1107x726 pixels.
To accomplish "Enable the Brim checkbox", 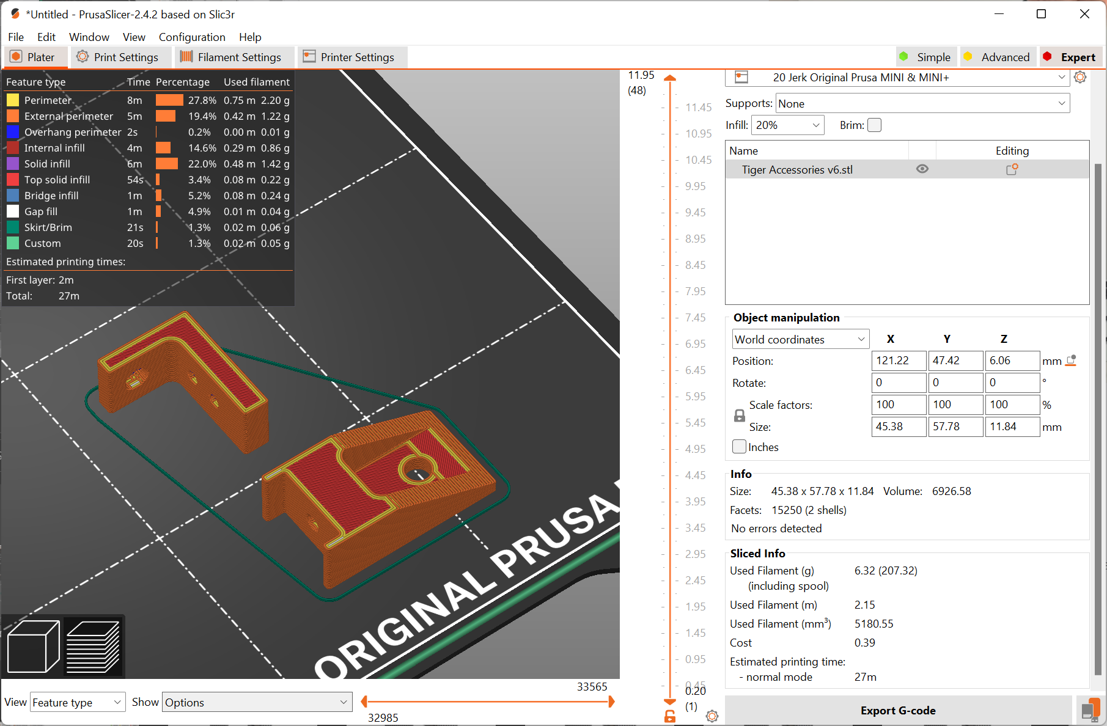I will pyautogui.click(x=875, y=125).
